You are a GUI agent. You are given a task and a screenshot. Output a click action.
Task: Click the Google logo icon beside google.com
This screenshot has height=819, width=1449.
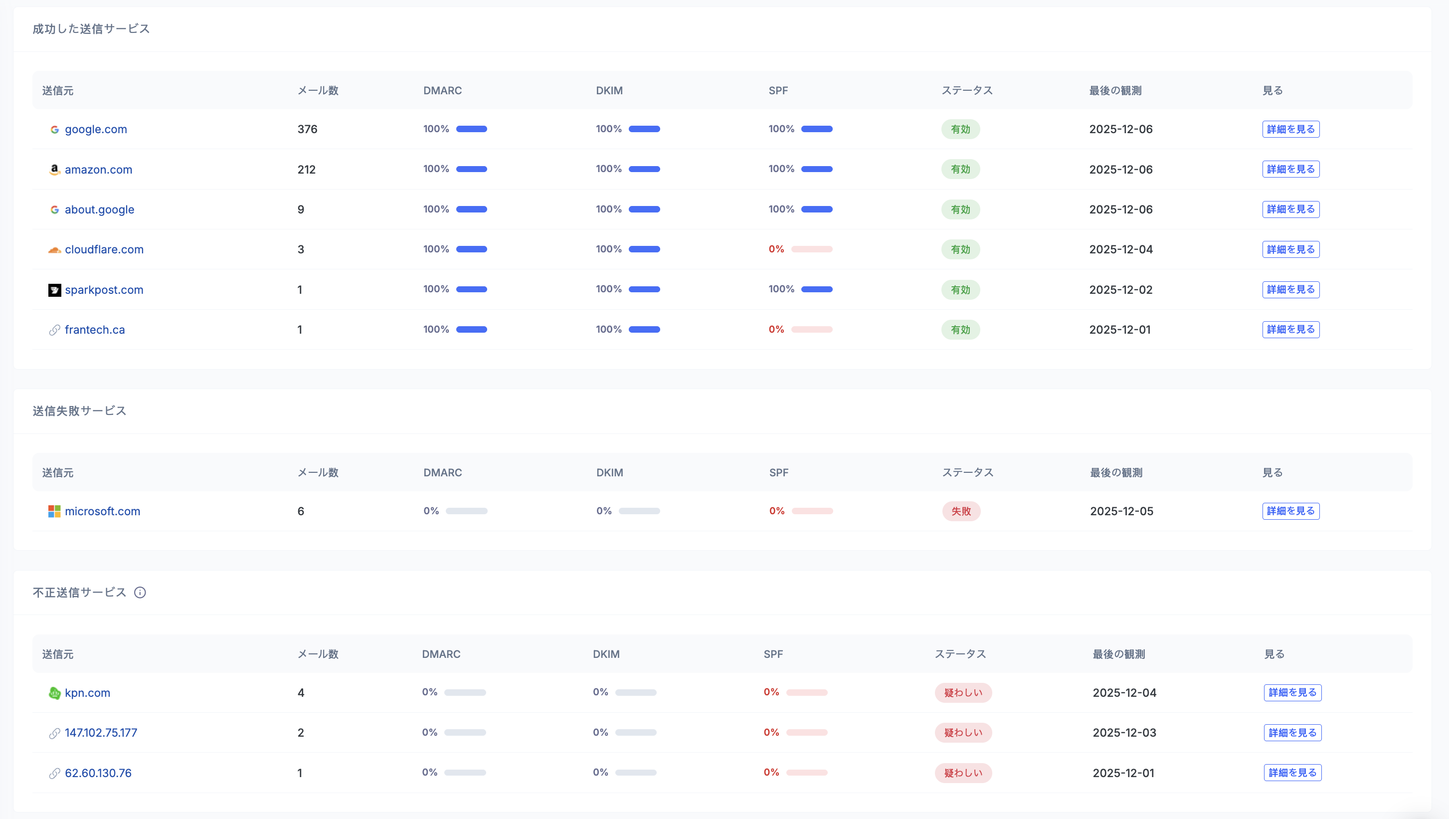(54, 129)
